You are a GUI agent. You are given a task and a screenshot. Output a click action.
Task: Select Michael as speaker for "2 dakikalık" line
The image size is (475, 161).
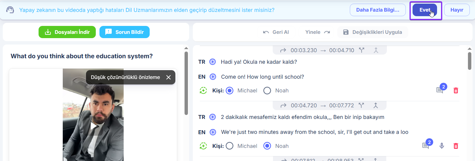(x=230, y=146)
